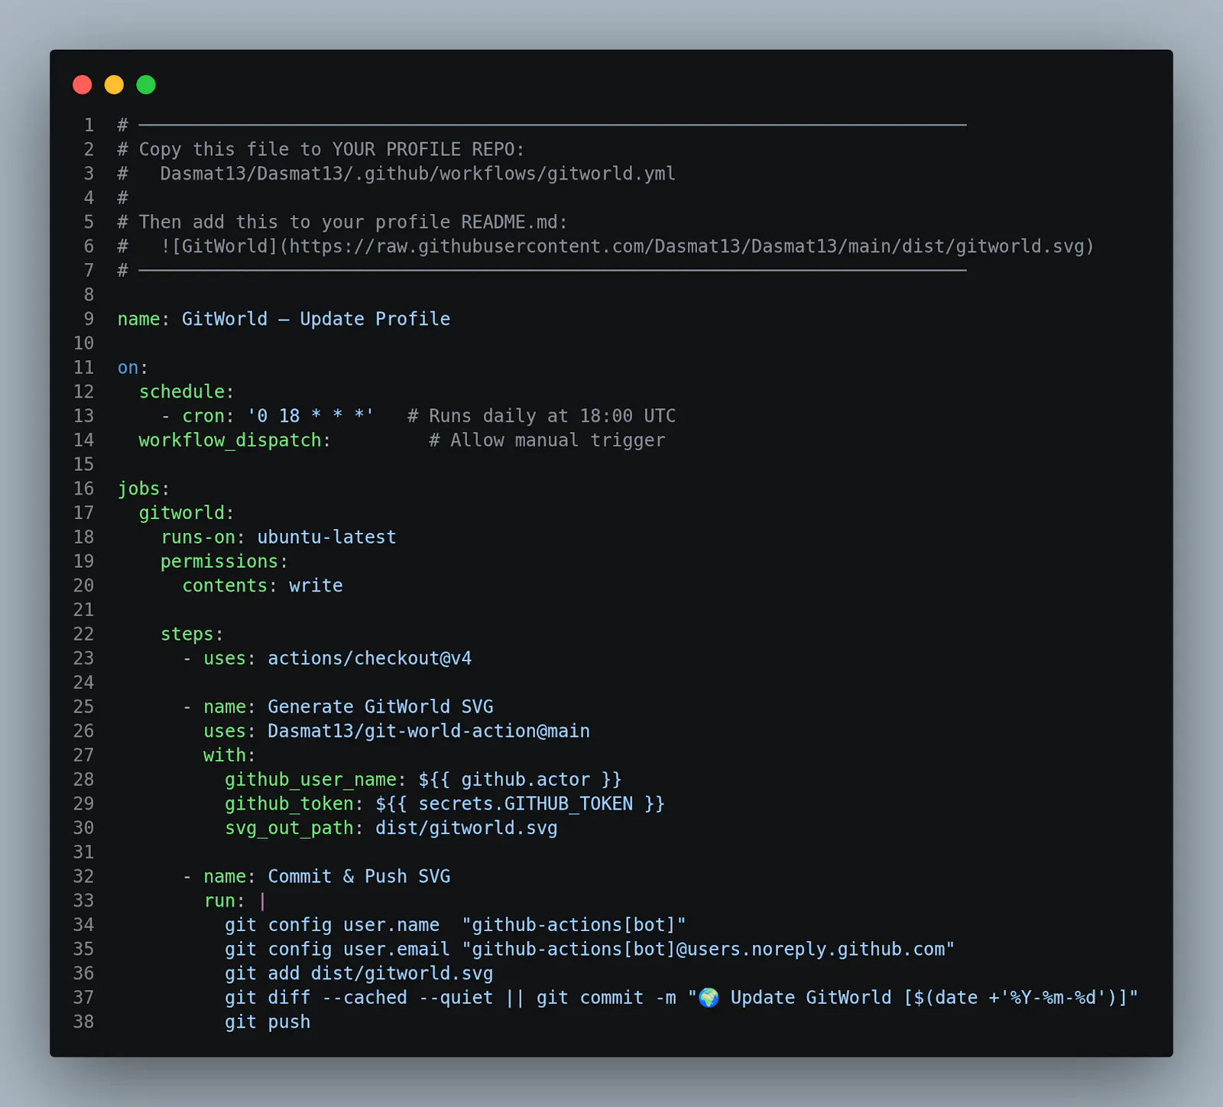Click the globe emoji in commit message

[x=709, y=998]
